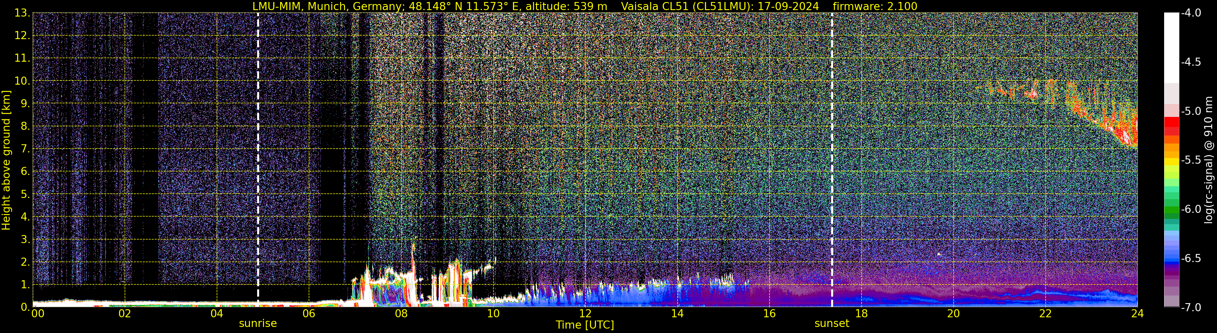Click the '12' time axis tick label

click(585, 314)
